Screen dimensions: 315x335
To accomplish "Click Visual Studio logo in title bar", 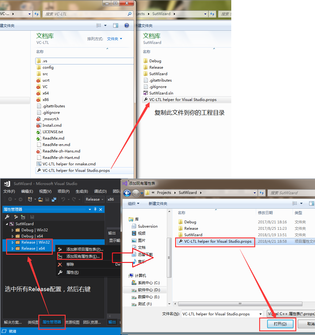I will click(x=7, y=183).
